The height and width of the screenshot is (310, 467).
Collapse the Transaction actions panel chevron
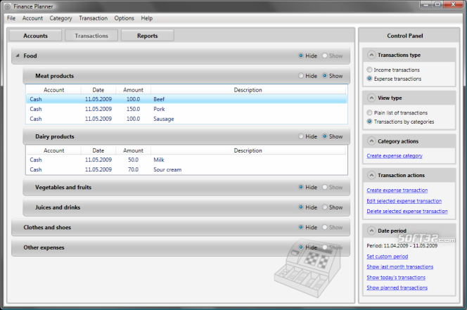point(371,176)
